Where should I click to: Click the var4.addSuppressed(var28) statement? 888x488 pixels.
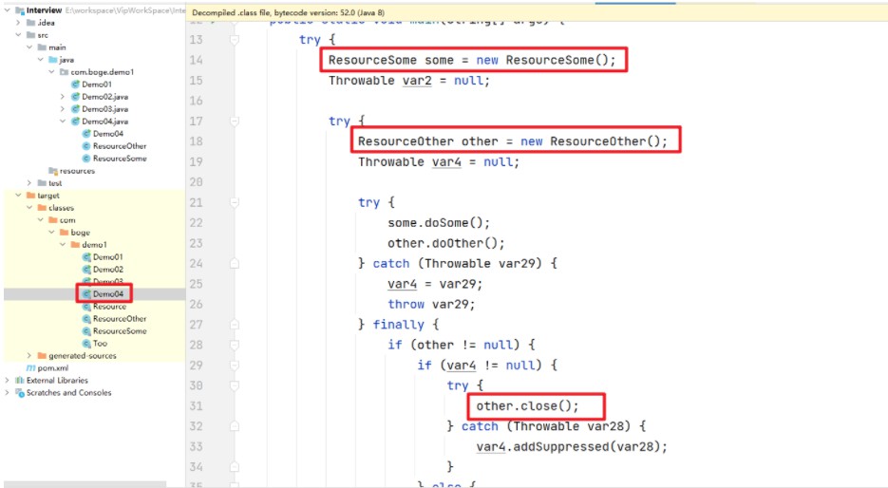pyautogui.click(x=572, y=446)
